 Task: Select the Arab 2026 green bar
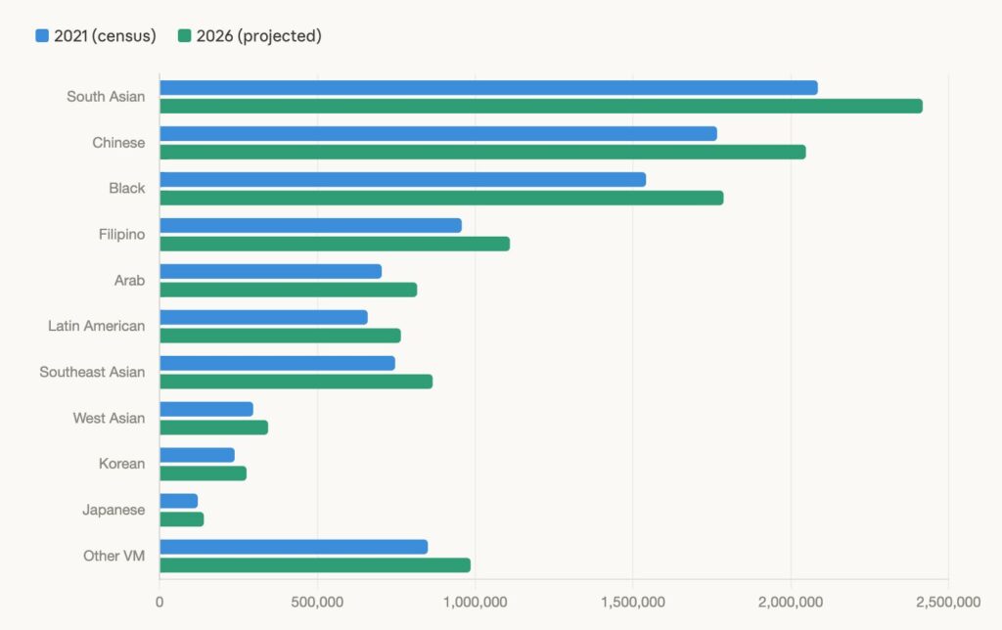tap(288, 290)
